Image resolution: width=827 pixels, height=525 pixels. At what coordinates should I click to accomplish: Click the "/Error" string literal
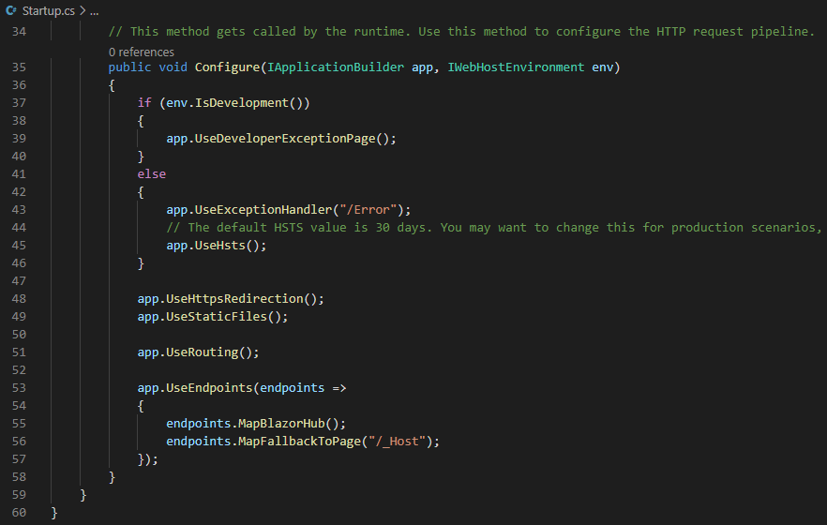[368, 210]
